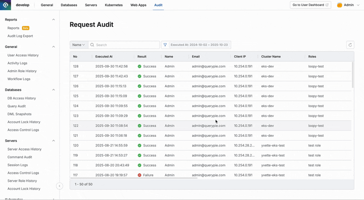
Task: Click the search magnifier icon
Action: pos(92,45)
